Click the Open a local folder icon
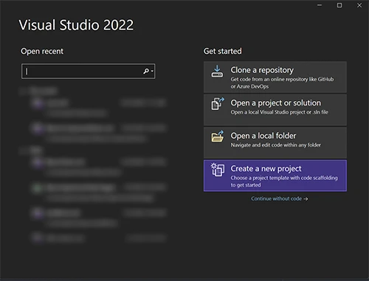Screen dimensions: 369x281 coord(218,136)
